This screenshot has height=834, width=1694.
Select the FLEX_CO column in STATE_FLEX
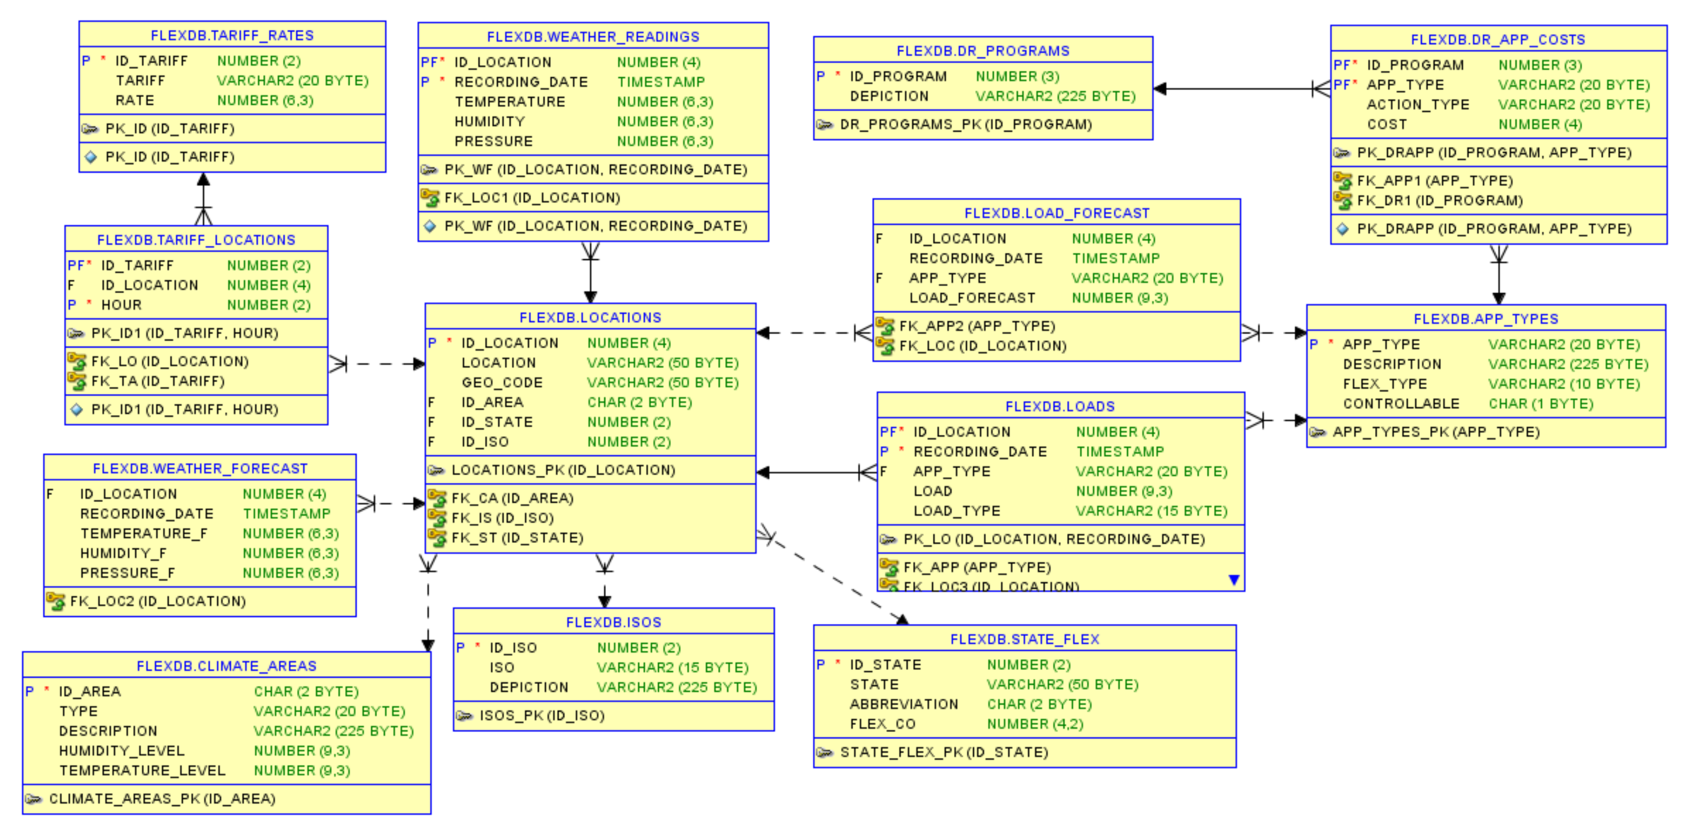[x=882, y=724]
